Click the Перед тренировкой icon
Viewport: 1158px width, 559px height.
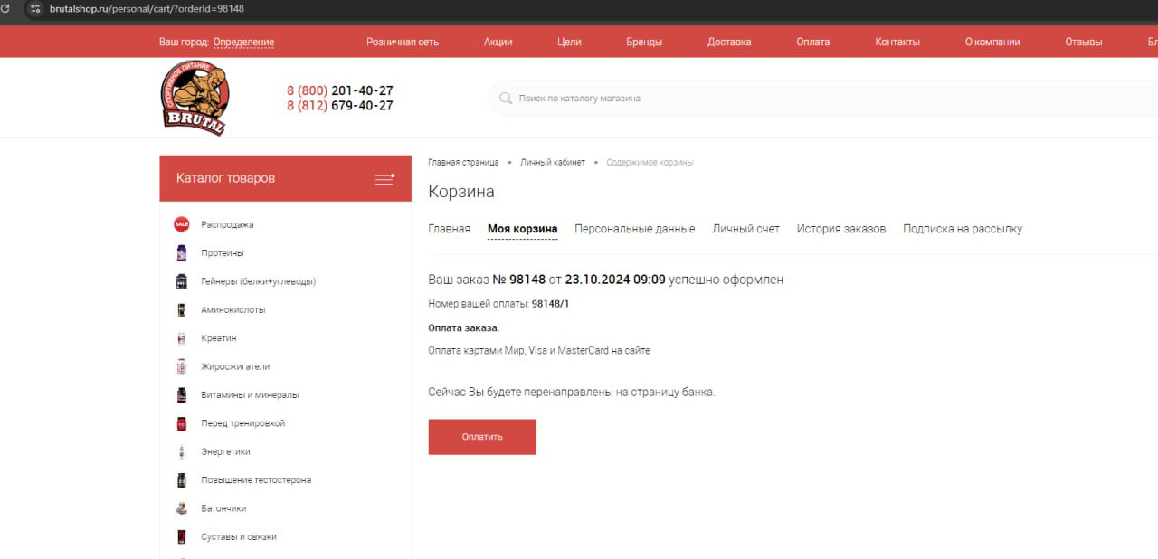coord(182,423)
